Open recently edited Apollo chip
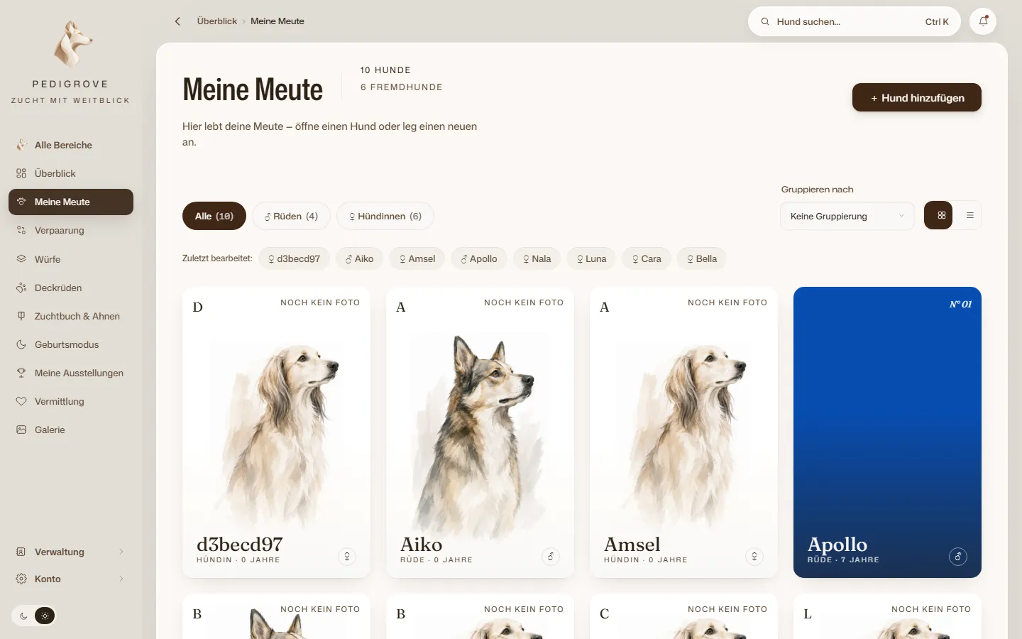Screen dimensions: 1022x639 [x=479, y=258]
